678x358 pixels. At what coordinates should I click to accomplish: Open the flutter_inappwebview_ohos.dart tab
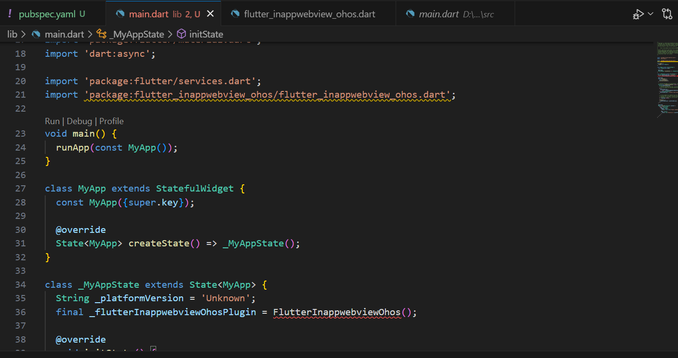click(309, 14)
